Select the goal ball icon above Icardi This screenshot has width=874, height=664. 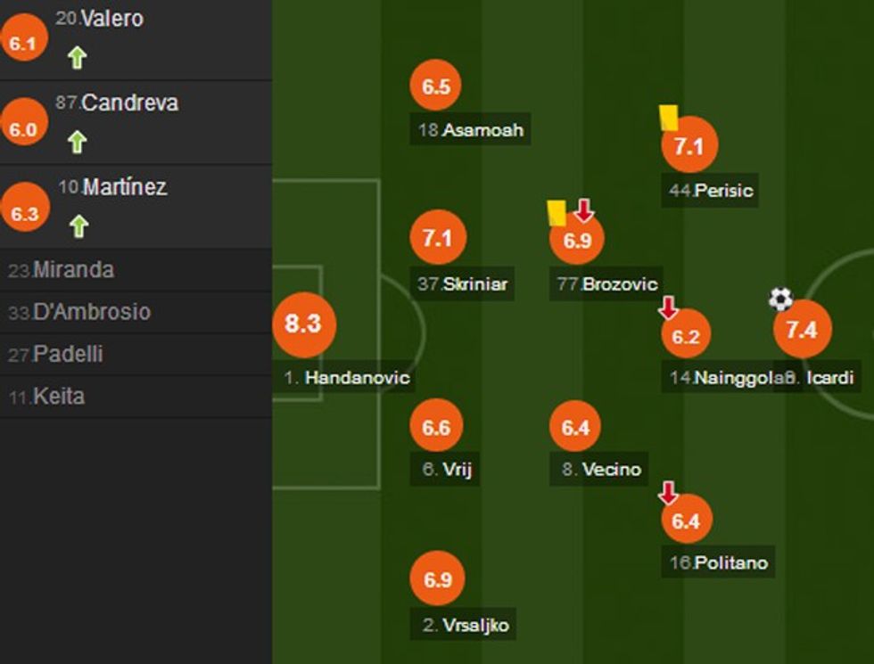pos(779,300)
